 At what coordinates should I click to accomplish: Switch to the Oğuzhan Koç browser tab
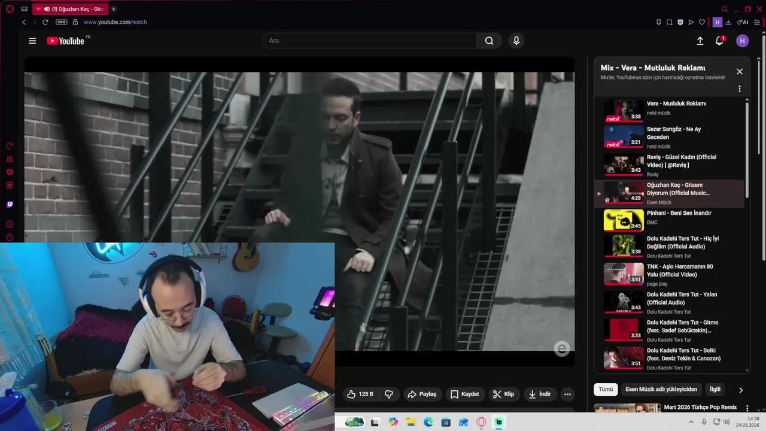(70, 9)
